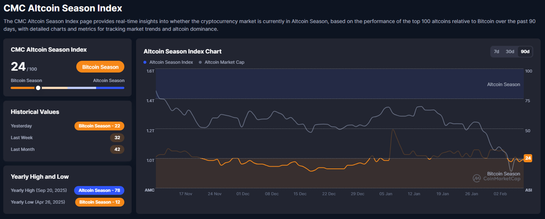Click the orange Bitcoin Season badge
Screen dimensions: 545x219
coord(100,67)
